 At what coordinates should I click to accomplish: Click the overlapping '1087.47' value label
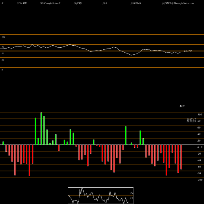191,120
